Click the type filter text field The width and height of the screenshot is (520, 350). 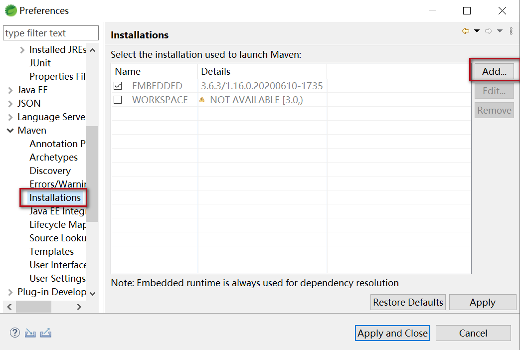coord(51,33)
